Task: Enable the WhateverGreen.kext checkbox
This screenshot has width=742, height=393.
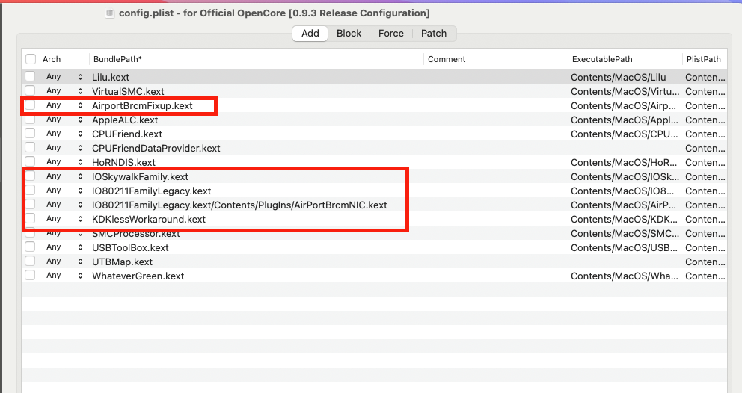Action: [30, 275]
